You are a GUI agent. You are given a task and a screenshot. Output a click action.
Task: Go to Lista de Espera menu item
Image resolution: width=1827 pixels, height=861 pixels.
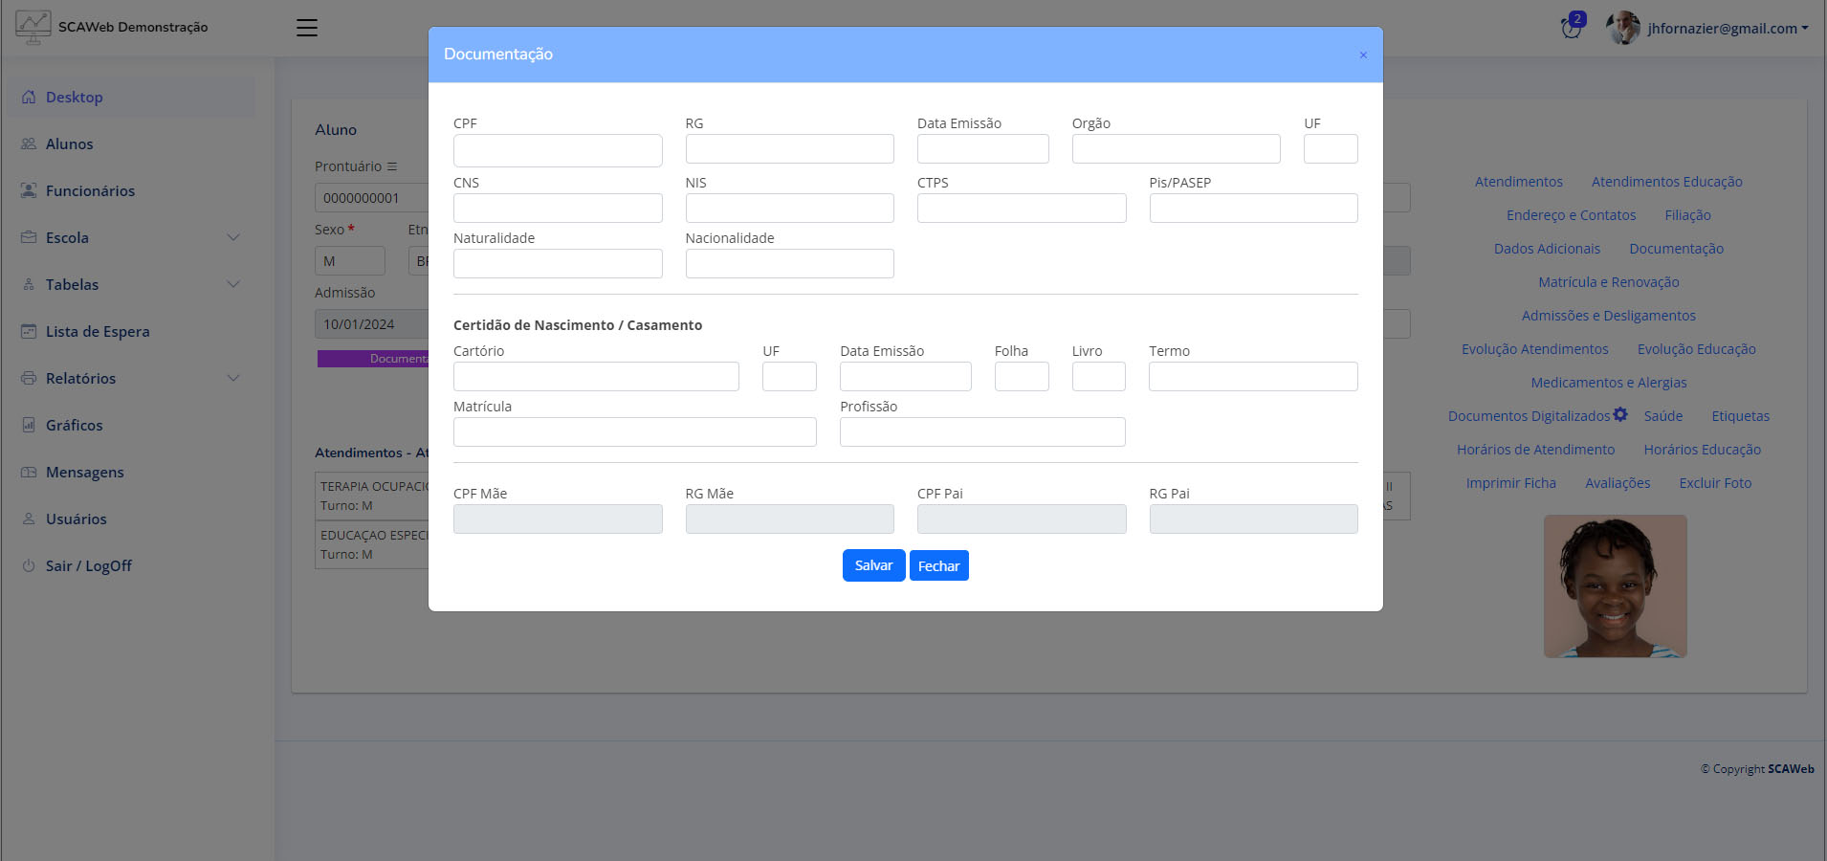click(x=98, y=332)
